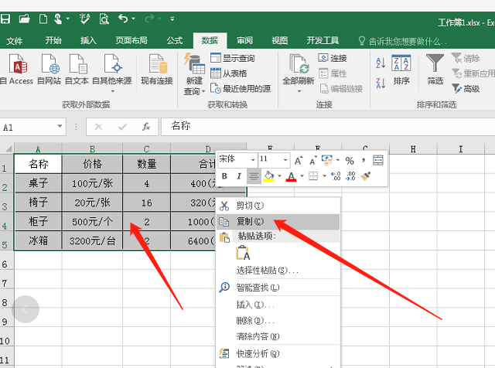The height and width of the screenshot is (368, 495).
Task: Sort ascending A to Z
Action: pyautogui.click(x=381, y=63)
